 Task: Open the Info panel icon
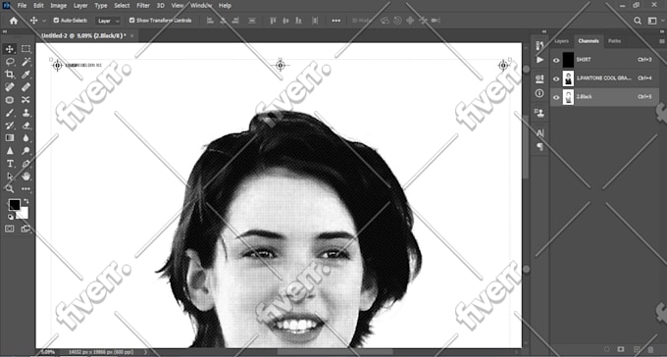pos(539,93)
